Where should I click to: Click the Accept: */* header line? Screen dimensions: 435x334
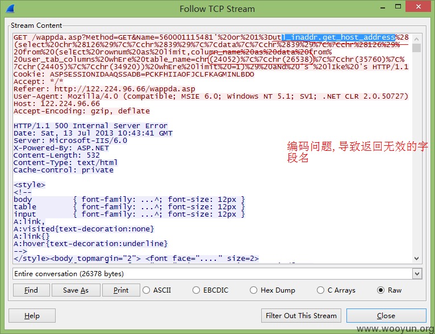(x=39, y=82)
